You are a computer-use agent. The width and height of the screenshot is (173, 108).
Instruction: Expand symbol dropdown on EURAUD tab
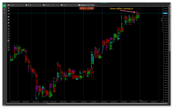point(15,5)
